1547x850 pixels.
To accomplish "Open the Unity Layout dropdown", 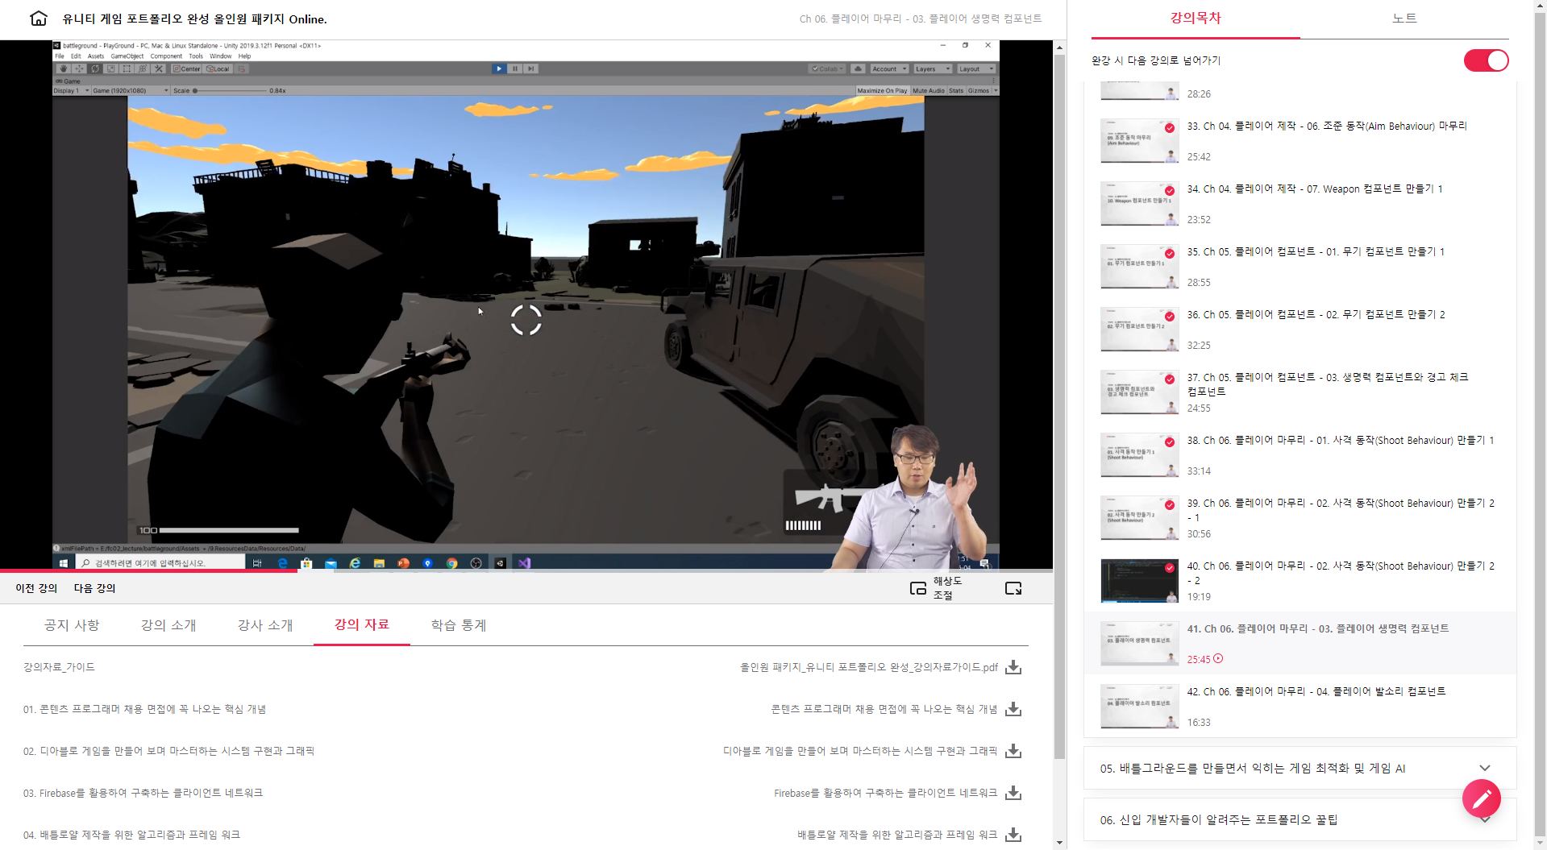I will pyautogui.click(x=976, y=68).
